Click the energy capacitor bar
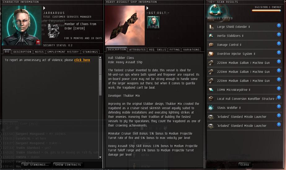This screenshot has width=286, height=170. point(266,11)
